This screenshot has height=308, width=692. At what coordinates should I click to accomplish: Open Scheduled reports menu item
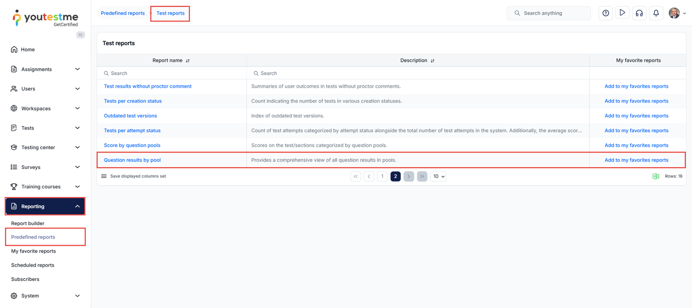32,265
